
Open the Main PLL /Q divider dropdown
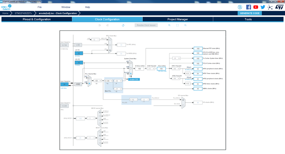[x=118, y=89]
